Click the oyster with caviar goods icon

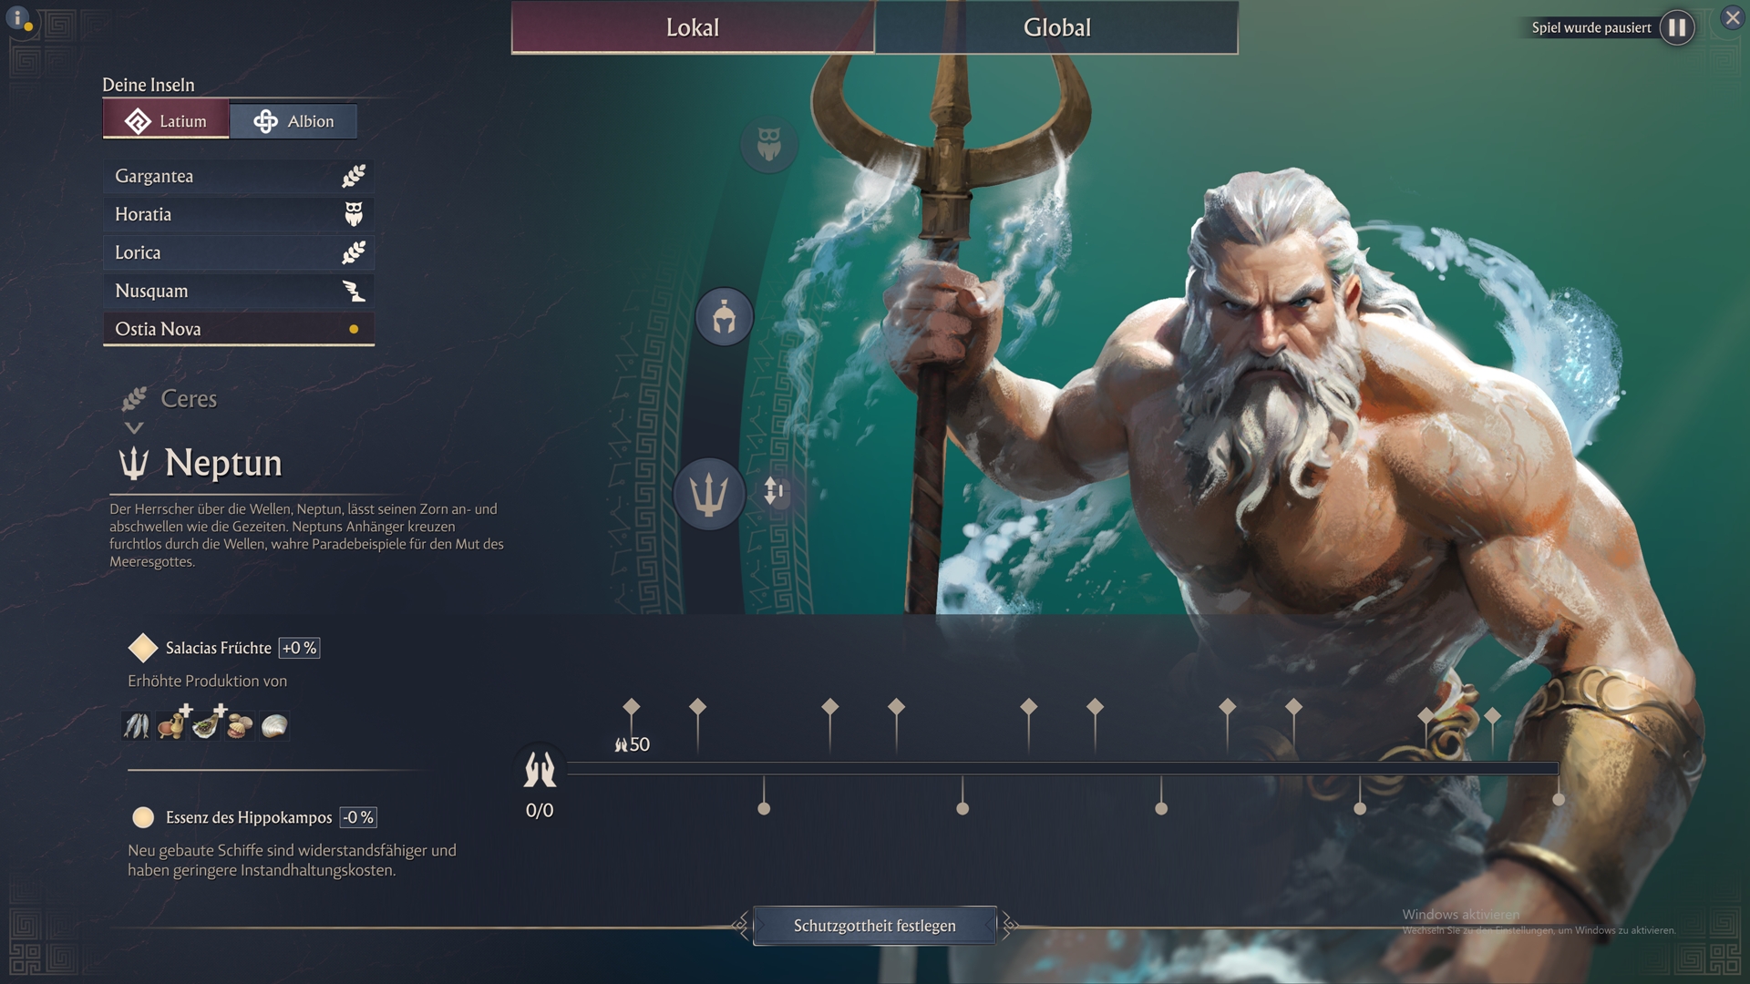(x=206, y=726)
